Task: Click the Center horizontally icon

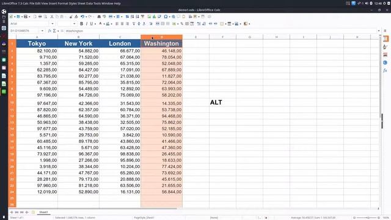Action: (122, 24)
